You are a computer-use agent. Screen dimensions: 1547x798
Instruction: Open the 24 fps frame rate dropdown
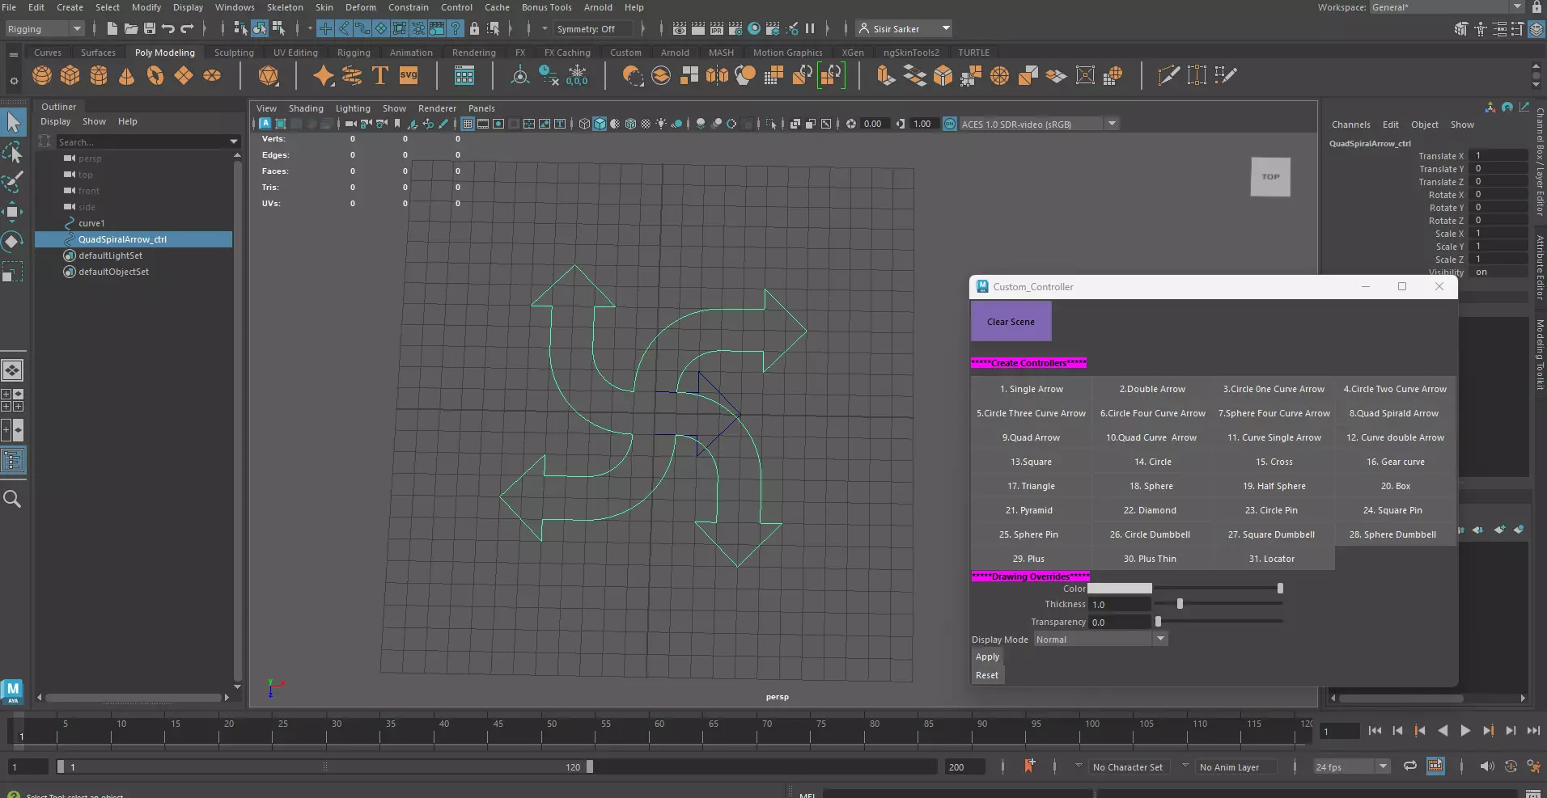click(1351, 766)
